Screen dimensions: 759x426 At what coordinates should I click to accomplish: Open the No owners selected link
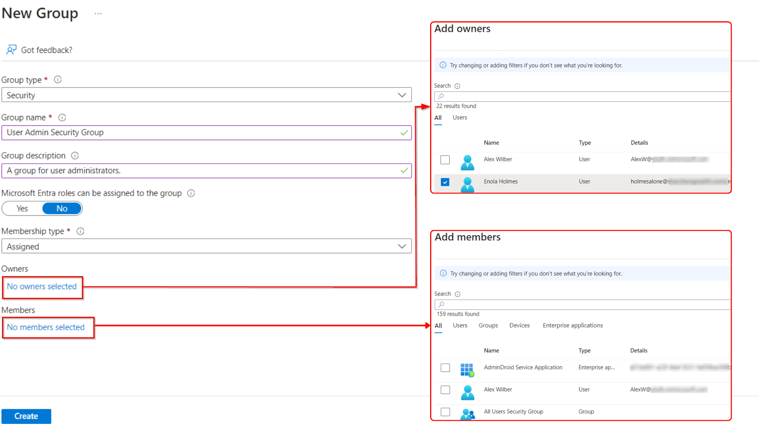coord(42,286)
